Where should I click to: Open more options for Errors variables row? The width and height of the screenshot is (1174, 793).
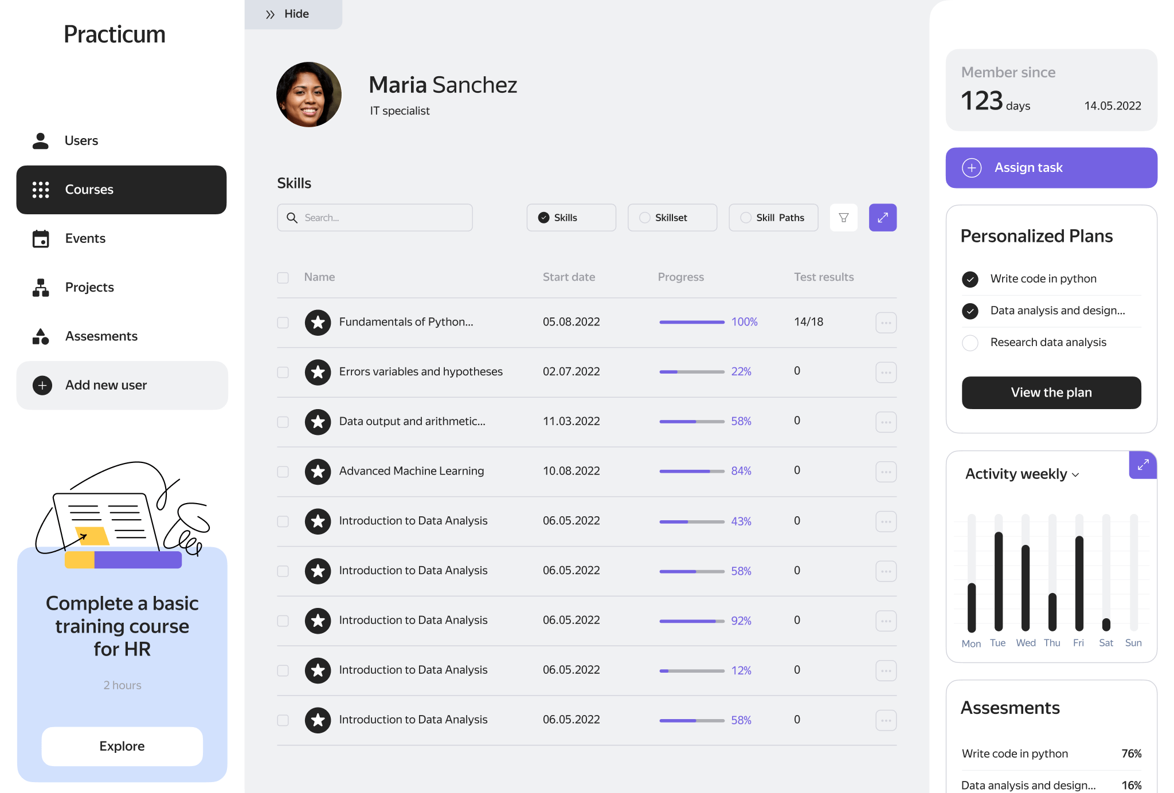[886, 372]
